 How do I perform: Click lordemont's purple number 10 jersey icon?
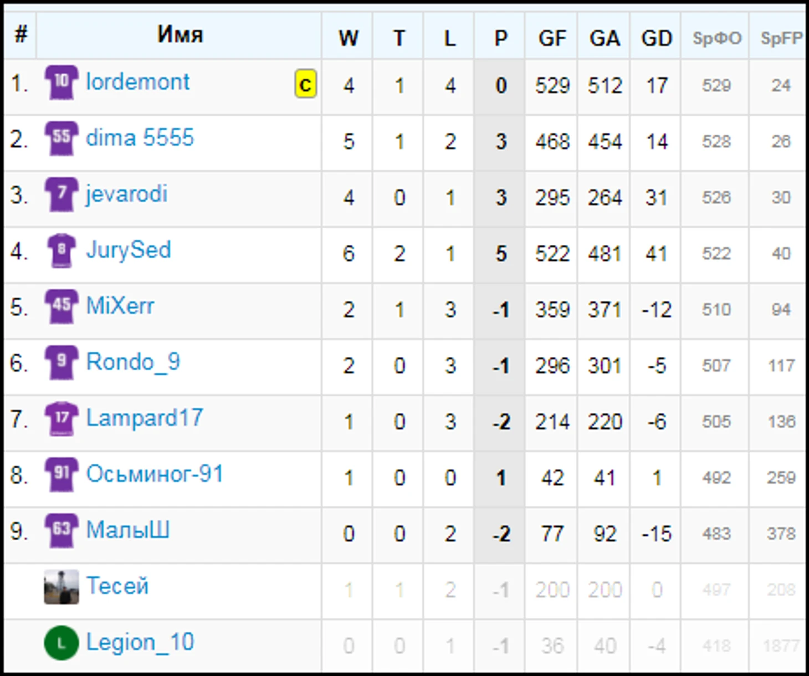(x=61, y=83)
